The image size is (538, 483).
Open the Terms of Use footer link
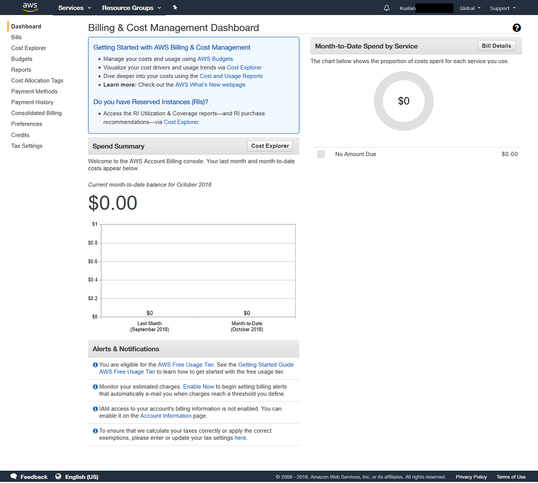(x=511, y=477)
